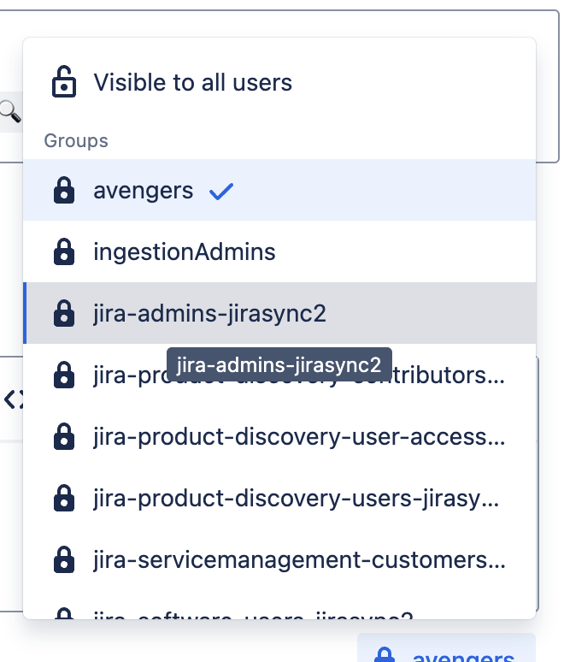Click the open padlock icon beside Visible to all users
This screenshot has width=564, height=662.
(x=64, y=83)
